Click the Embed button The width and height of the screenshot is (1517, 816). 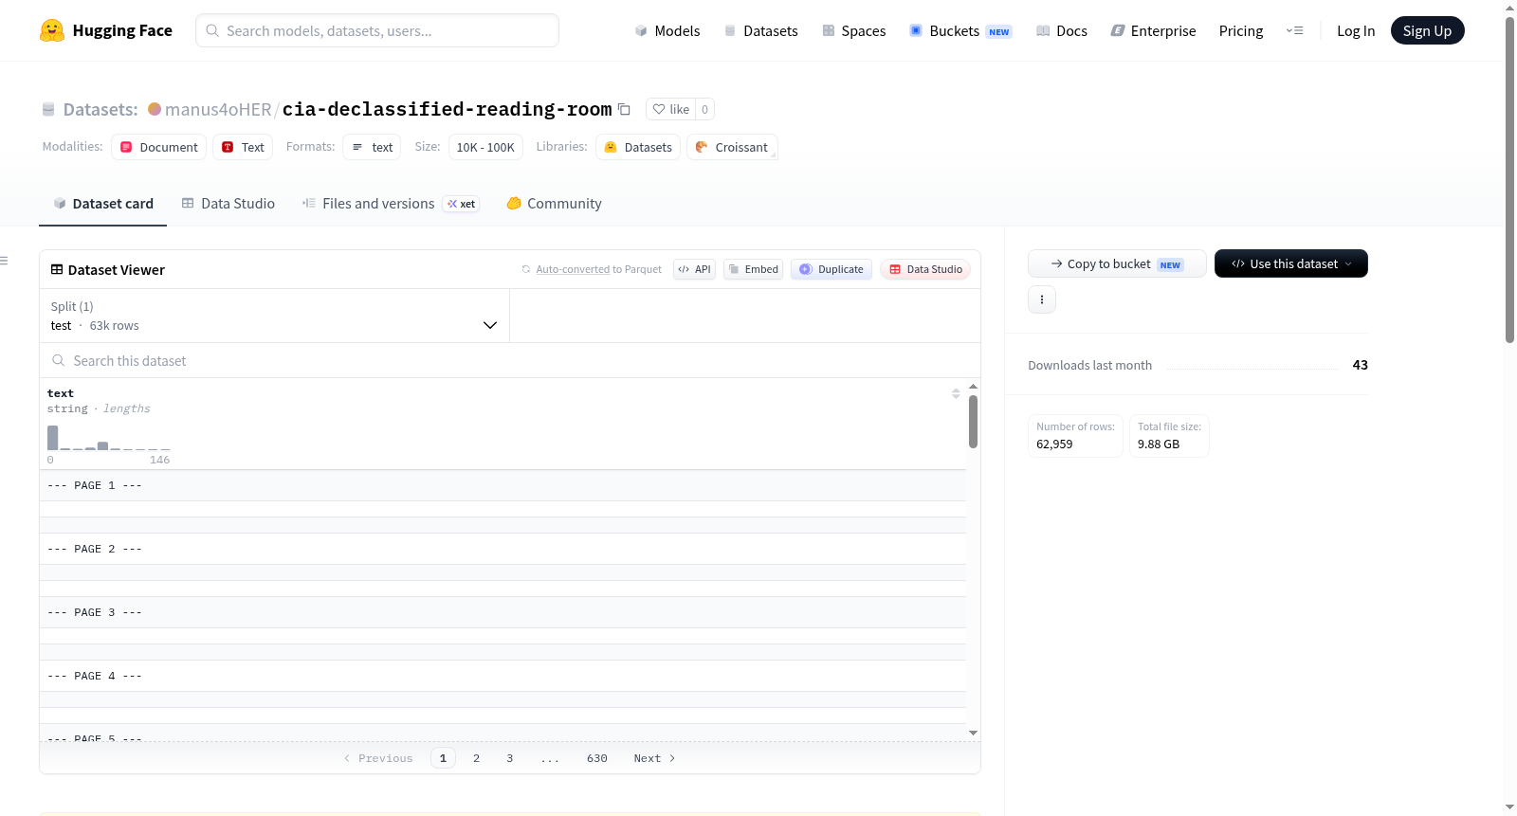click(753, 269)
